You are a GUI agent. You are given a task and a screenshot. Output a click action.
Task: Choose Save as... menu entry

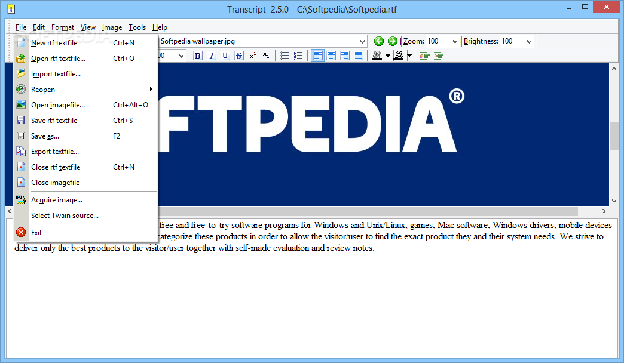(x=85, y=136)
